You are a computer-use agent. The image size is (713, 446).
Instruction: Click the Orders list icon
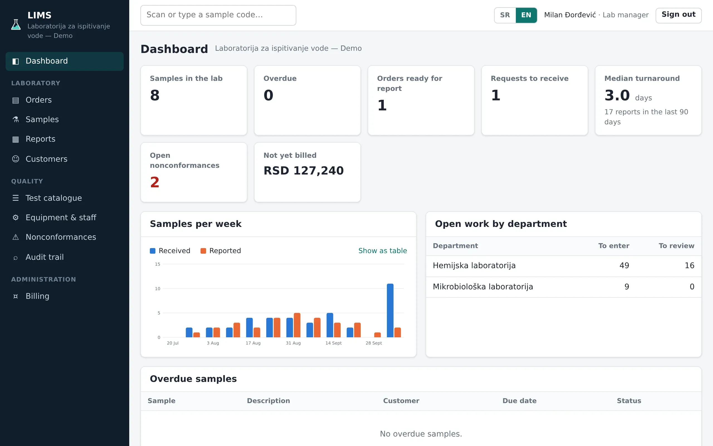tap(16, 100)
